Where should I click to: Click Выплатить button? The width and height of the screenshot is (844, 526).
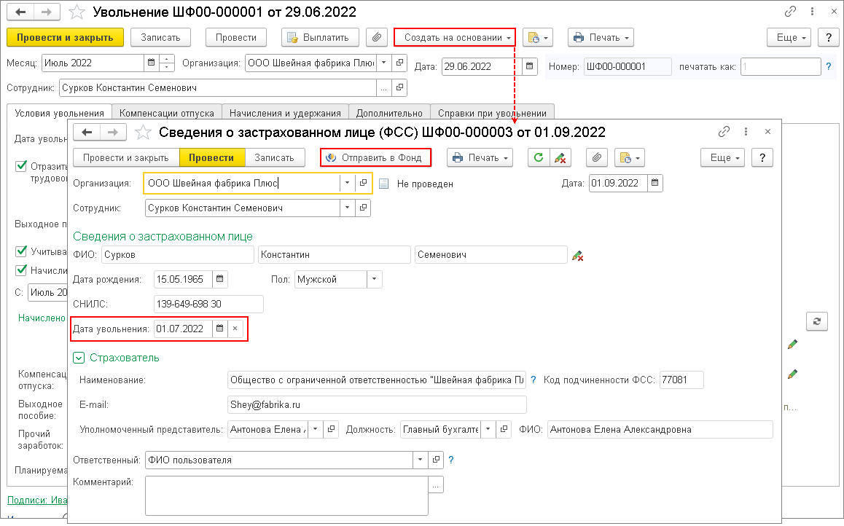320,38
